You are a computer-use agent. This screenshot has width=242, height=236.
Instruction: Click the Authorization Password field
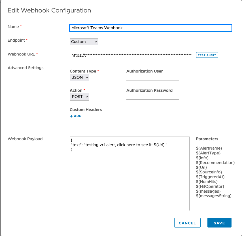152,97
